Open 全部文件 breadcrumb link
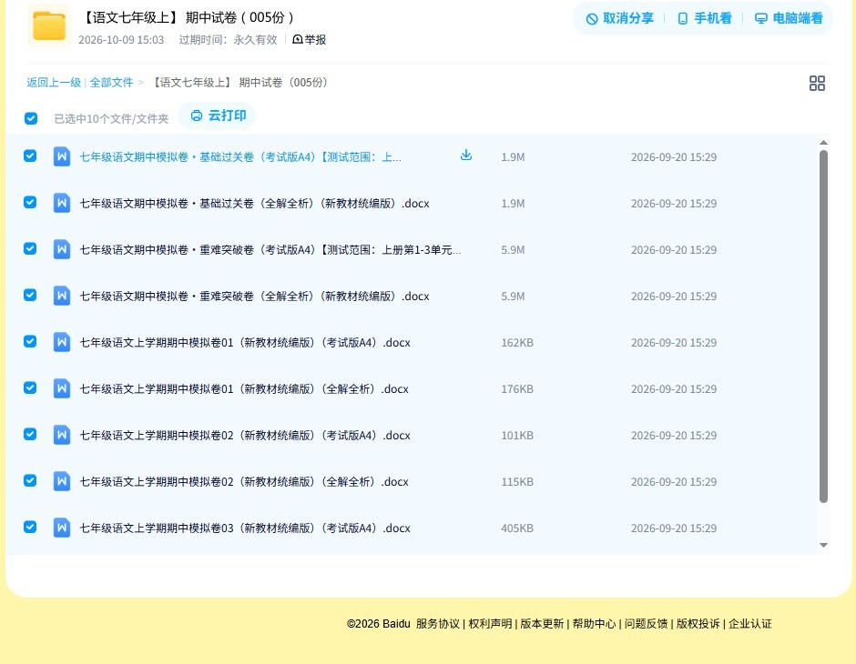Image resolution: width=856 pixels, height=664 pixels. [x=111, y=83]
